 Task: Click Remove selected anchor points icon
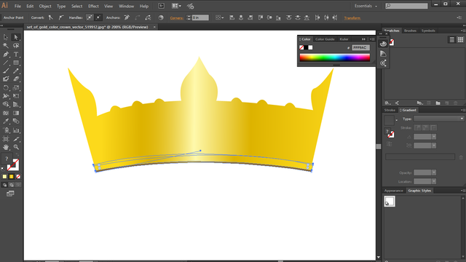coord(127,17)
